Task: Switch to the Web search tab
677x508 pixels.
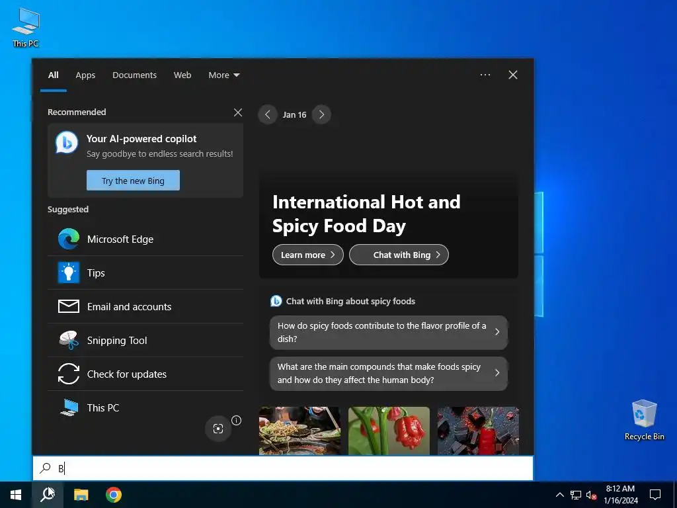Action: [x=182, y=75]
